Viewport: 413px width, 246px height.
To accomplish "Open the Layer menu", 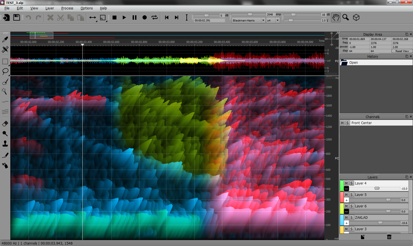I will pyautogui.click(x=50, y=8).
